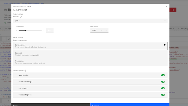Click Home page breadcrumb link behind dialog
This screenshot has height=106, width=188.
tap(8, 4)
